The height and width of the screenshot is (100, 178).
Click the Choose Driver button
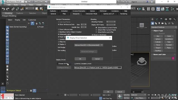64,64
